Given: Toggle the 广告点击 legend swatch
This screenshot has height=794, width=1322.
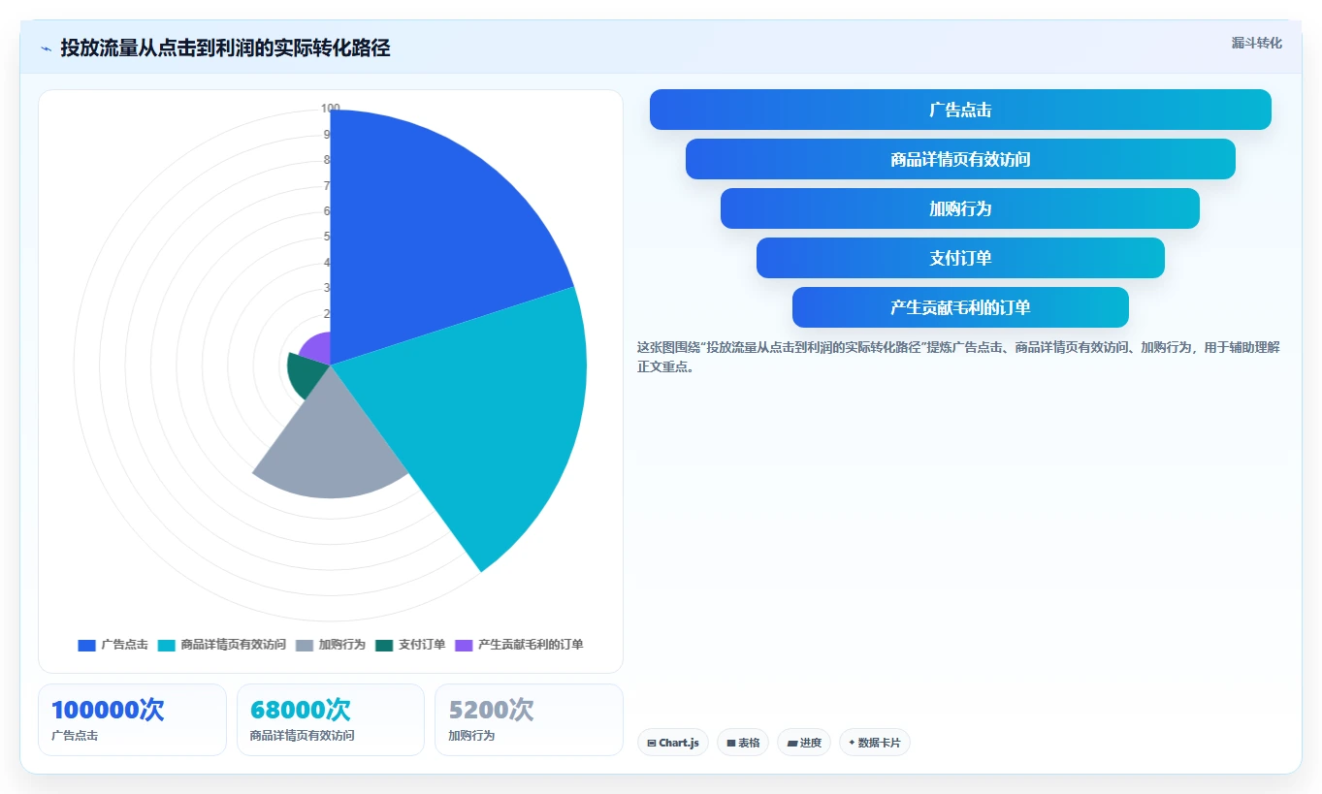Looking at the screenshot, I should 86,645.
